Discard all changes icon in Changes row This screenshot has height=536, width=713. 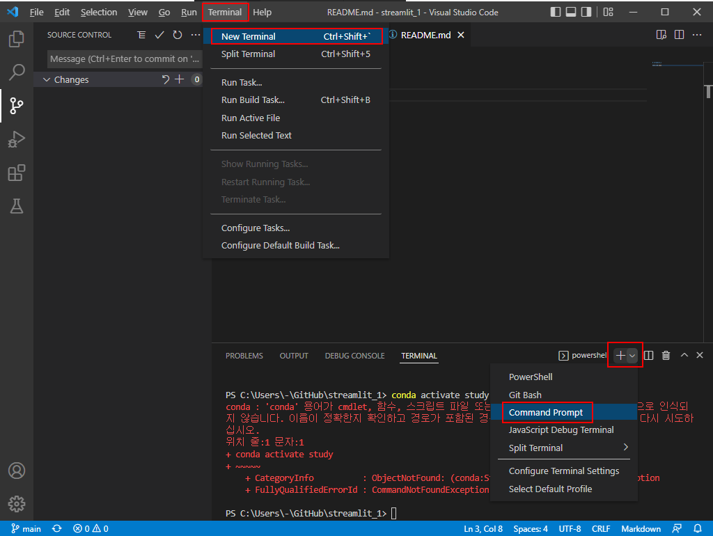[x=165, y=79]
